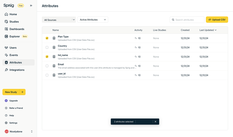Image resolution: width=233 pixels, height=137 pixels.
Task: Open Dashboards page
Action: [18, 29]
